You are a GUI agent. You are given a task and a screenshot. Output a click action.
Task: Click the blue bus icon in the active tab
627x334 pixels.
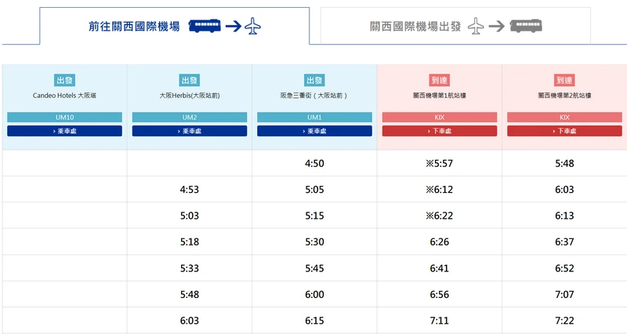pyautogui.click(x=205, y=27)
